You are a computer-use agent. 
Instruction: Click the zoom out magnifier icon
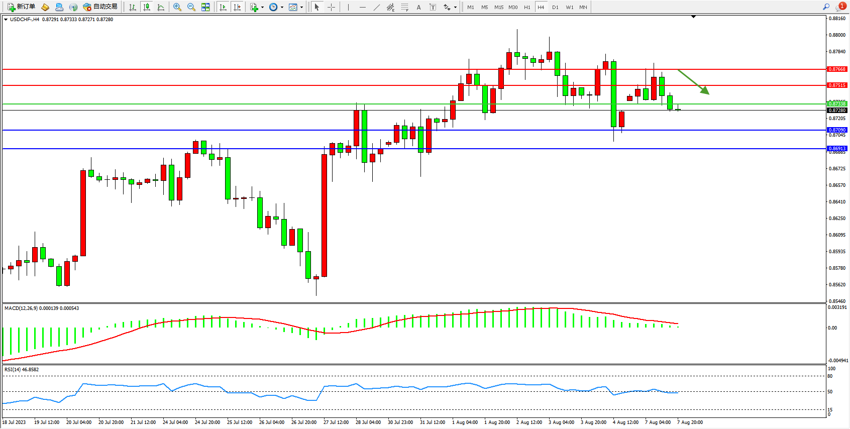[191, 7]
